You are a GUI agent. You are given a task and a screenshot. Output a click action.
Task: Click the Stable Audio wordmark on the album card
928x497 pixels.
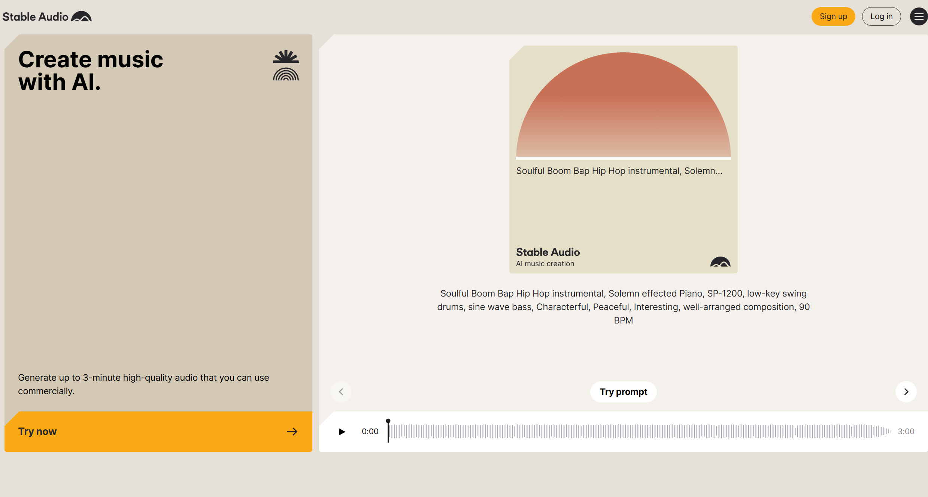tap(548, 252)
